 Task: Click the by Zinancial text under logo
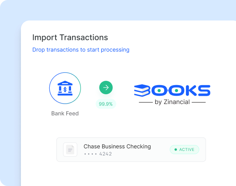(172, 102)
